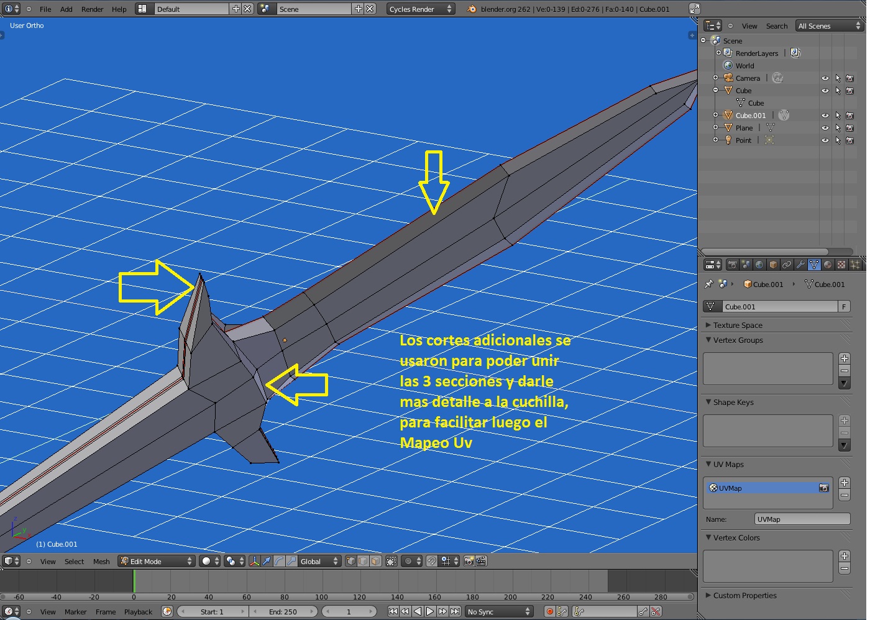Screen dimensions: 870x620
Task: Open the Scene properties tab
Action: (746, 265)
